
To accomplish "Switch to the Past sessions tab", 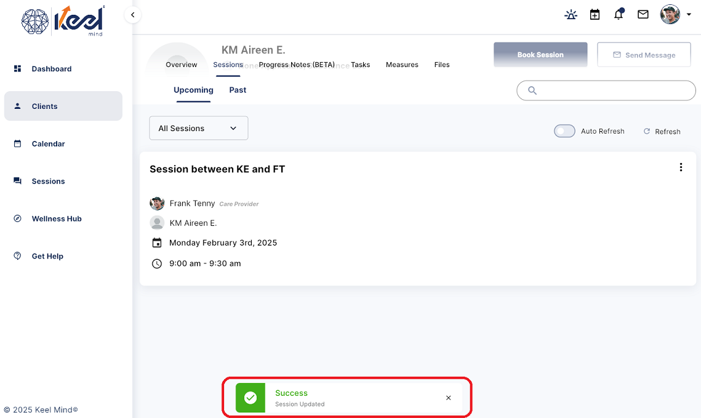I will 238,90.
